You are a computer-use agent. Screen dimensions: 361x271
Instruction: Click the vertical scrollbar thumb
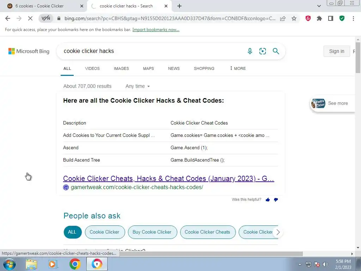click(x=357, y=58)
